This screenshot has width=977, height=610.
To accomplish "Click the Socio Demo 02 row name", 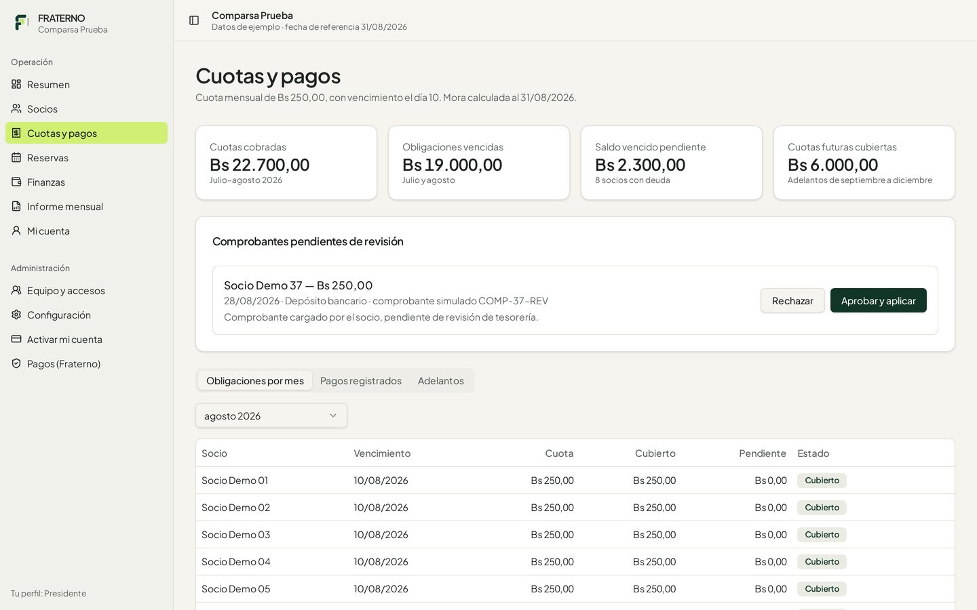I will [x=235, y=507].
